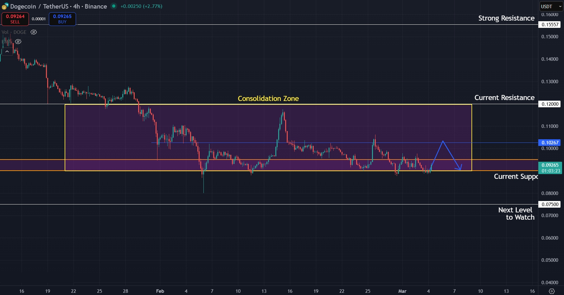Select the Strong Resistance text label
The image size is (564, 295).
(506, 18)
